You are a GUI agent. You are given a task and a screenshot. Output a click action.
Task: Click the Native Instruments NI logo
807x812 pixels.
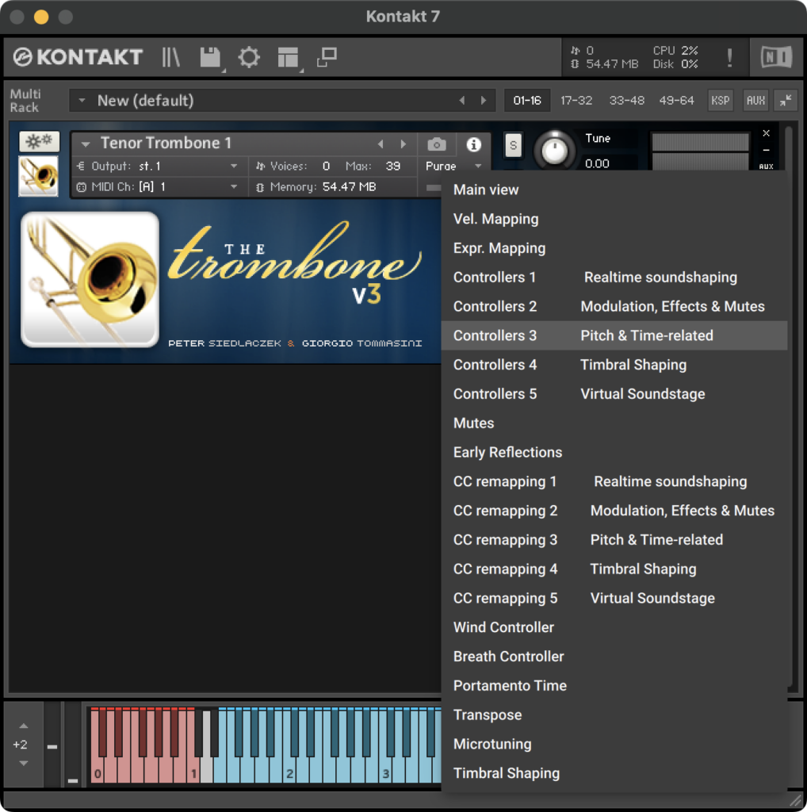pos(776,57)
